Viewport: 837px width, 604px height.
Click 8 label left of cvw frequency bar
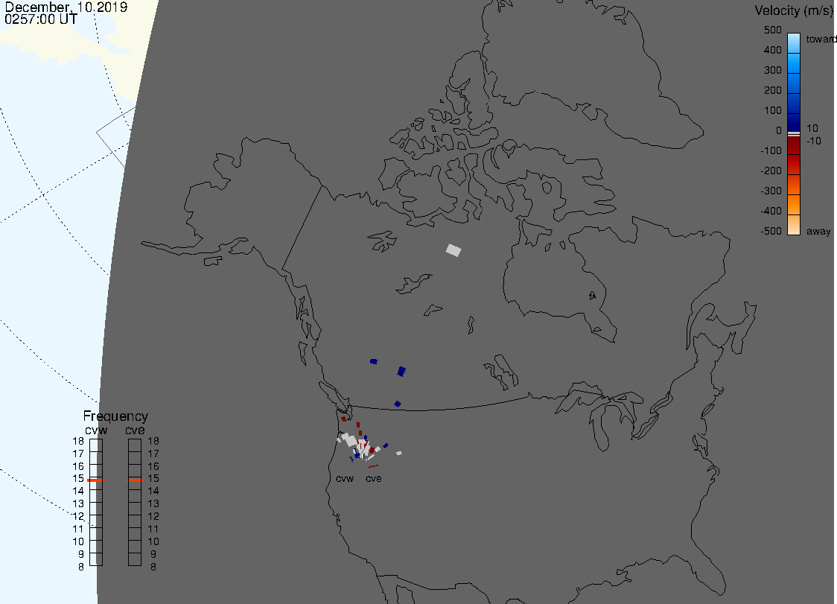coord(81,568)
